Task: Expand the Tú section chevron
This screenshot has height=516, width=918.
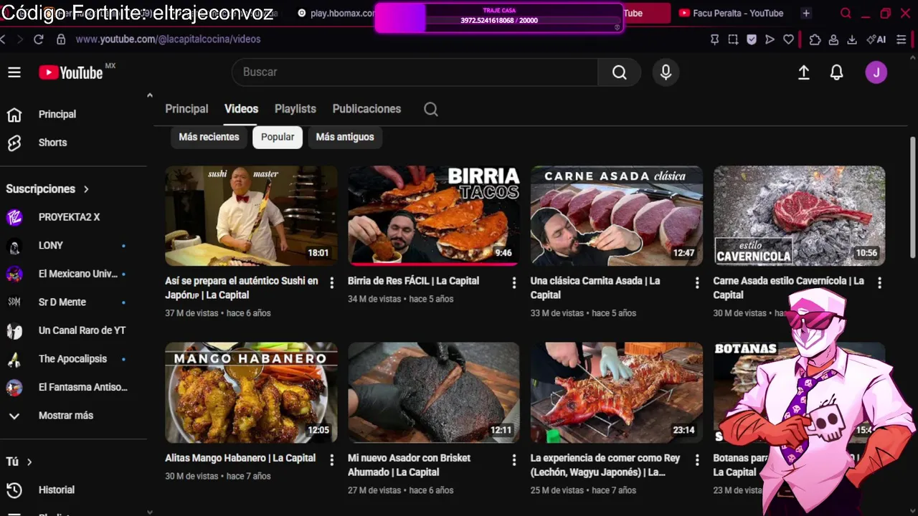Action: point(29,462)
